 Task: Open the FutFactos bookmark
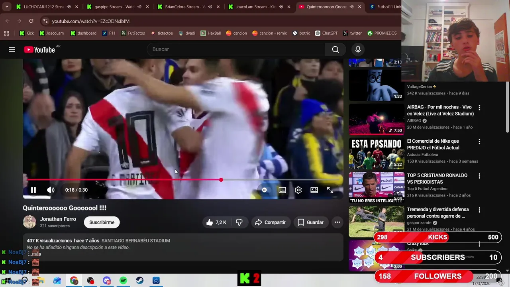133,33
